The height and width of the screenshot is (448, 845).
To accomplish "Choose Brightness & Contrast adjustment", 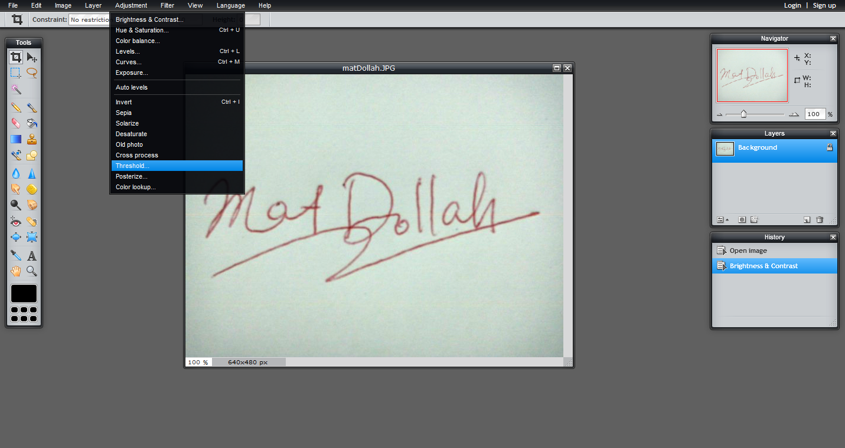I will [177, 19].
